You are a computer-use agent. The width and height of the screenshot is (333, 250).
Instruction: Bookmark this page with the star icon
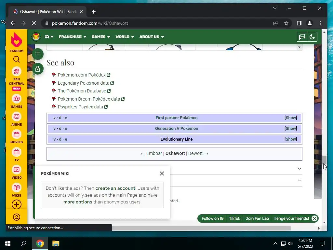(x=286, y=23)
